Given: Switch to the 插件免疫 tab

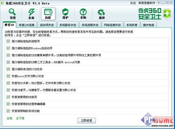Looking at the screenshot, I should (149, 25).
